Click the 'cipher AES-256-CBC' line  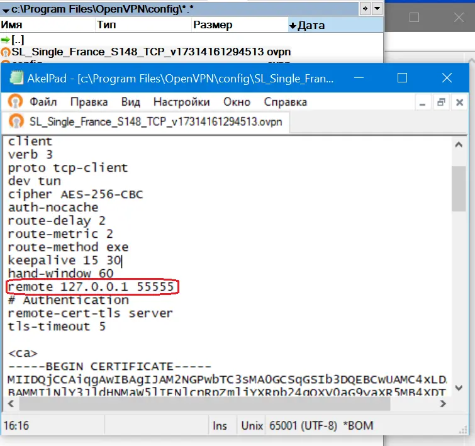[x=75, y=194]
